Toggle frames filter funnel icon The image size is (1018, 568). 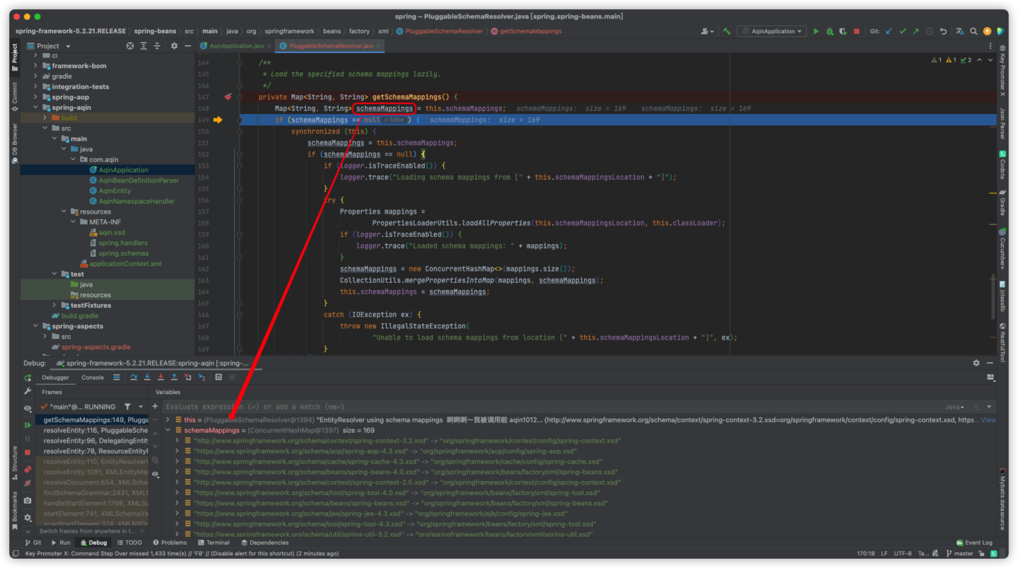pyautogui.click(x=127, y=407)
